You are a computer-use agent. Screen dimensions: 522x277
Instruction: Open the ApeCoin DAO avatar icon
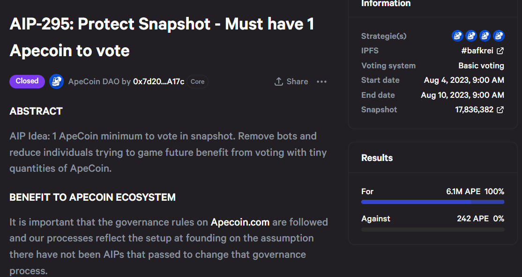tap(57, 81)
